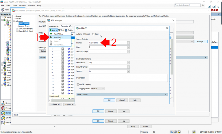
Task: Expand More Options section
Action: (x=122, y=94)
